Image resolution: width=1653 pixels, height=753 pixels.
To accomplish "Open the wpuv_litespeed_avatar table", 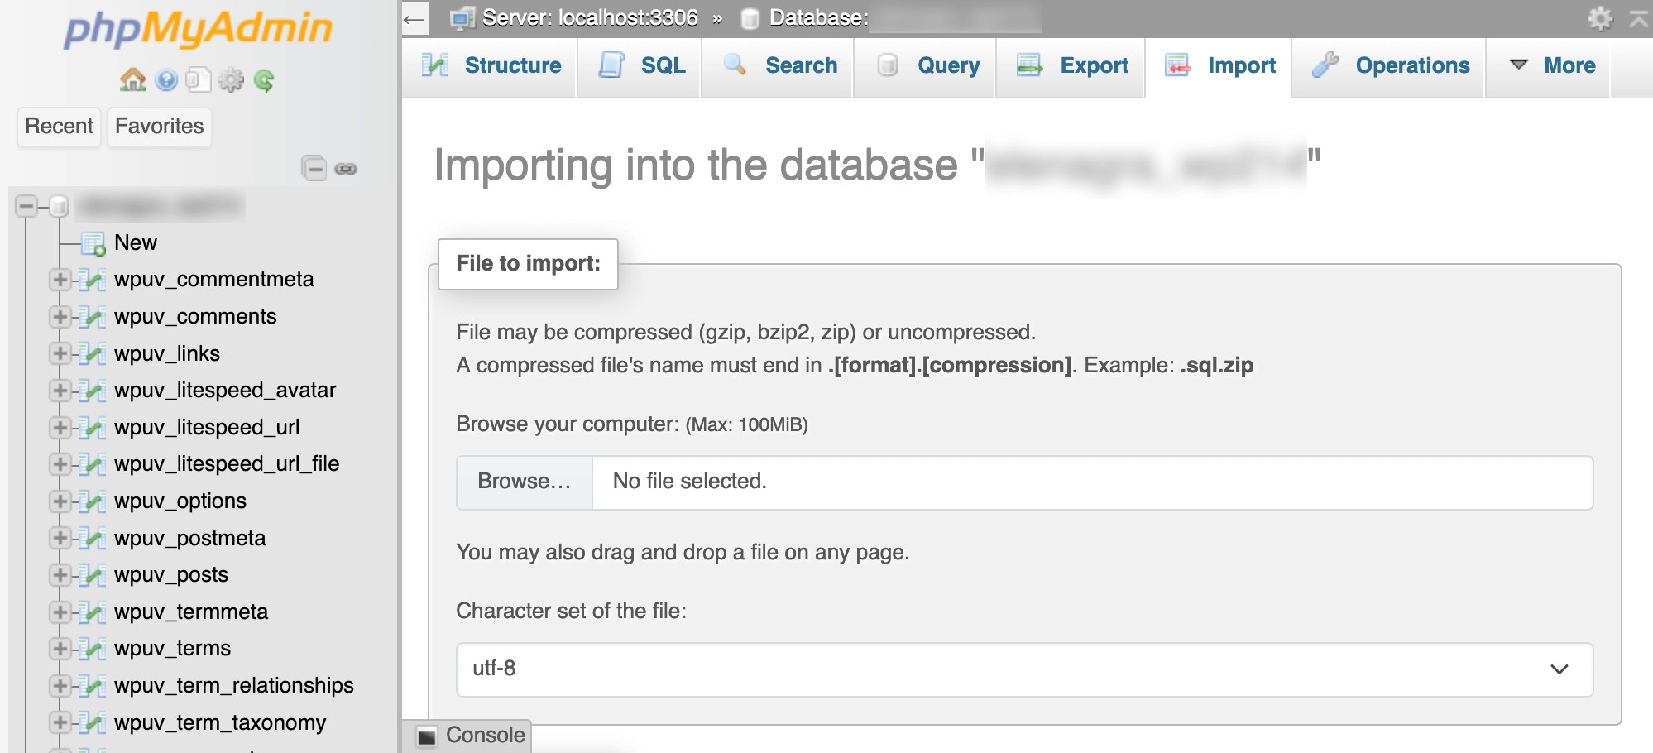I will coord(225,390).
